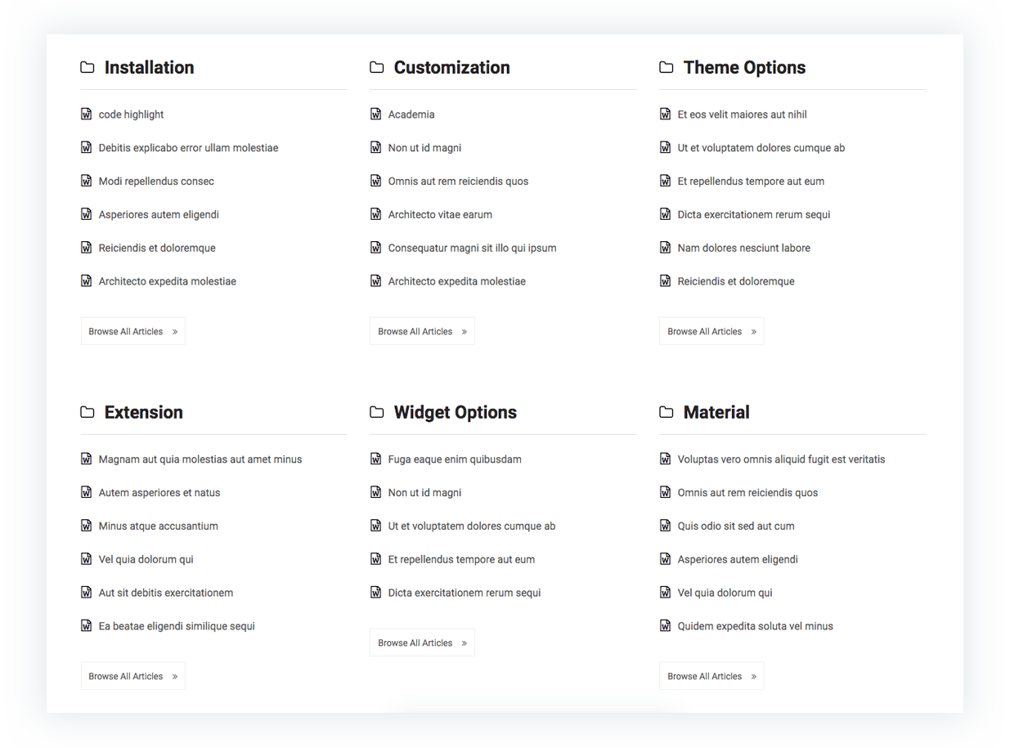Screen dimensions: 1010x748
Task: Browse all articles under Theme Options
Action: pyautogui.click(x=711, y=331)
